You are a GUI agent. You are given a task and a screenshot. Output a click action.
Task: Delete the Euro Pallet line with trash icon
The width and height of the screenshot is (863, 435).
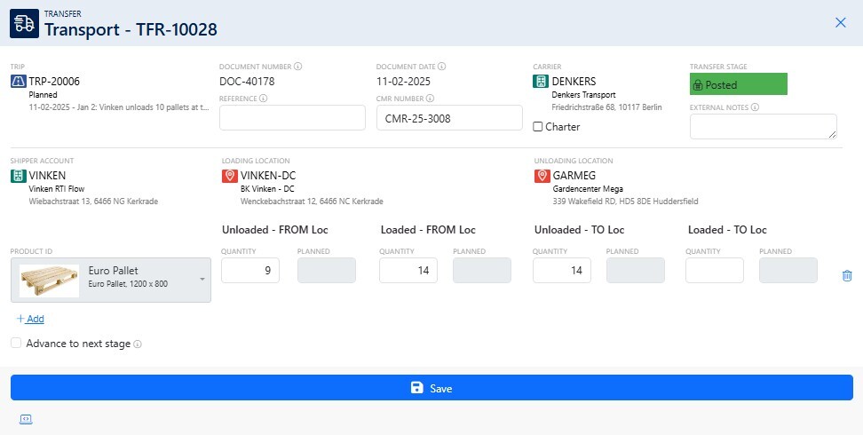(846, 276)
